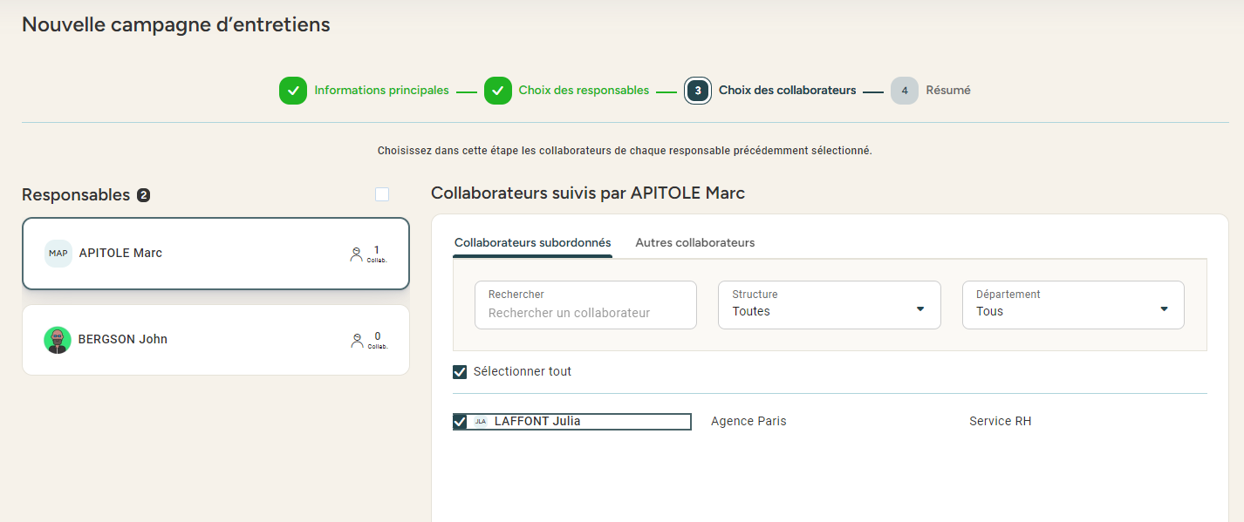Click the green checkmark for Choix des responsables
This screenshot has width=1244, height=522.
click(x=498, y=91)
